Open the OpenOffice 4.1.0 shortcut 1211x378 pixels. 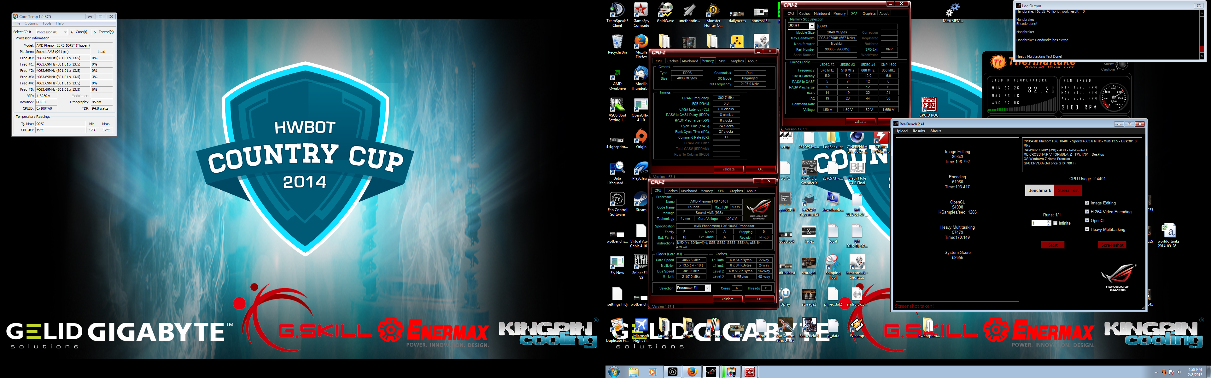[x=641, y=109]
